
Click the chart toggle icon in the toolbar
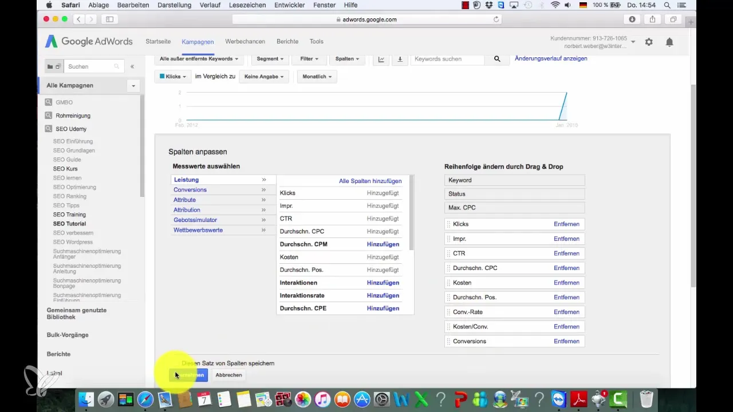coord(381,59)
